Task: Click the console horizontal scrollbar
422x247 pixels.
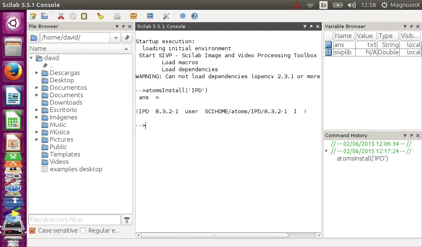Action: tap(214, 235)
